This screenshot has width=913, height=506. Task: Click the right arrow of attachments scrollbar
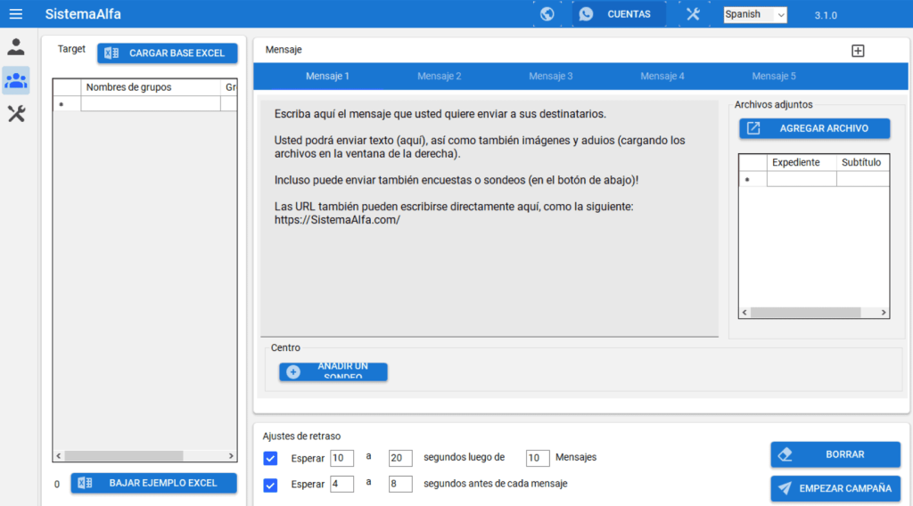[884, 313]
